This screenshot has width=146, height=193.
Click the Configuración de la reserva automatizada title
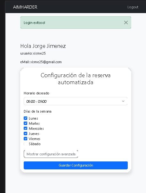pyautogui.click(x=76, y=79)
